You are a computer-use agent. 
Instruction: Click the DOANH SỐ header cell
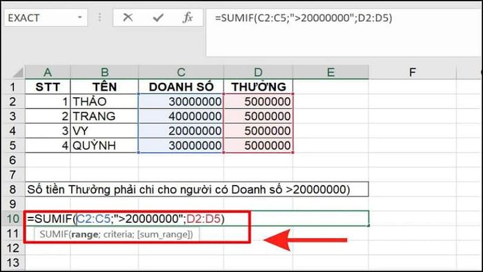point(181,87)
